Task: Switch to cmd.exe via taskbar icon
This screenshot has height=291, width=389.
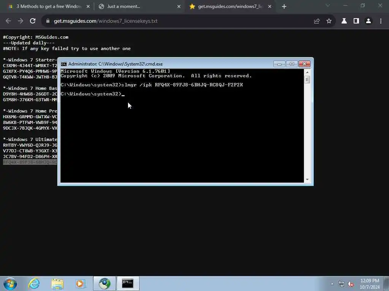Action: click(x=128, y=283)
